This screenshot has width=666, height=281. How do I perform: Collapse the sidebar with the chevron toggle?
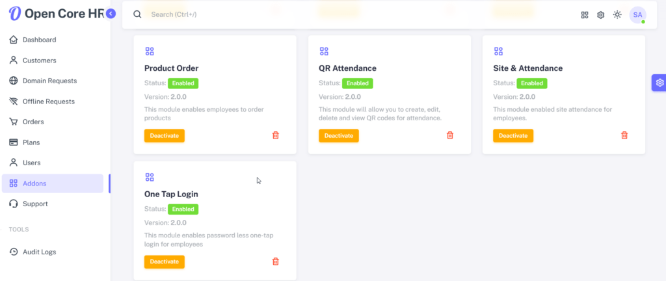pyautogui.click(x=111, y=14)
